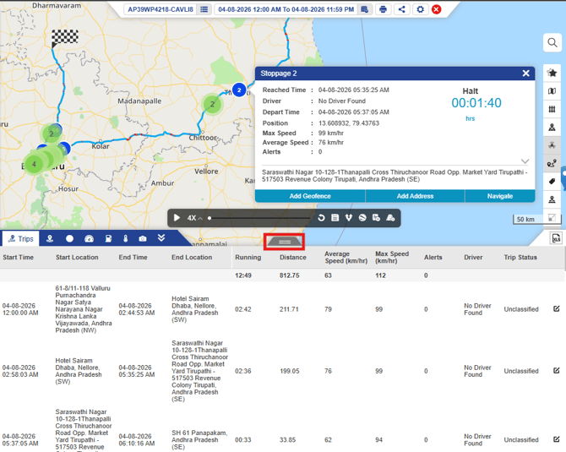Share the playback route

401,9
